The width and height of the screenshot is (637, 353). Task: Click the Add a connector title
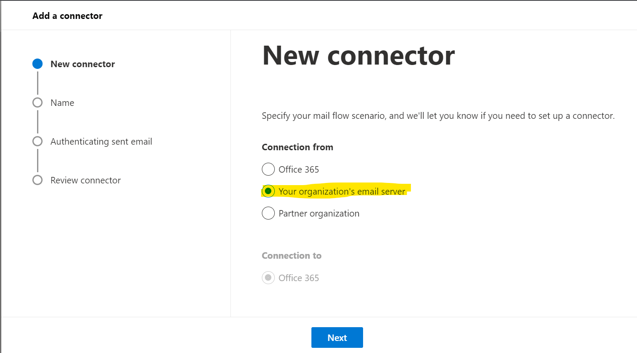67,16
